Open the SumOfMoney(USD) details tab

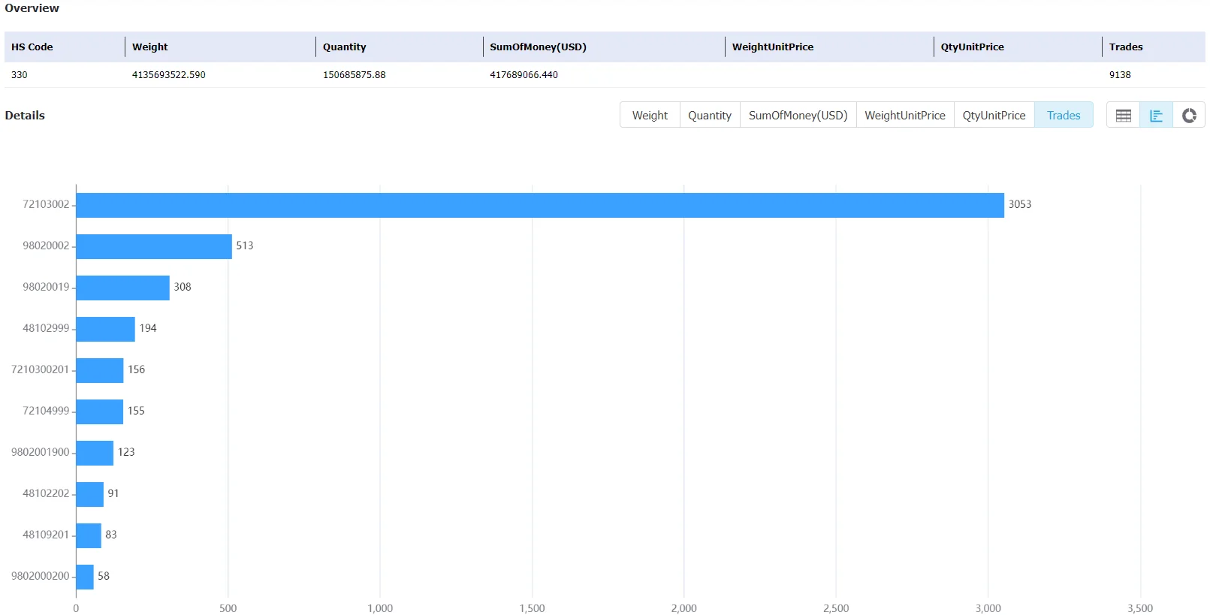798,116
